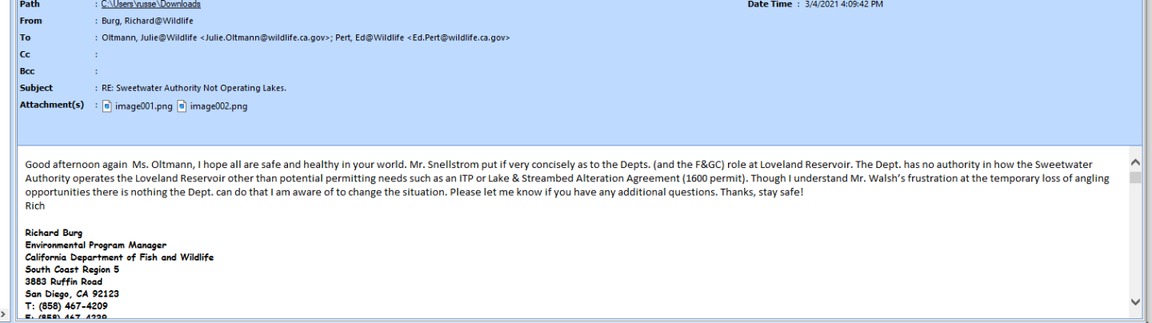Click the image002.png attachment file icon

tap(182, 106)
